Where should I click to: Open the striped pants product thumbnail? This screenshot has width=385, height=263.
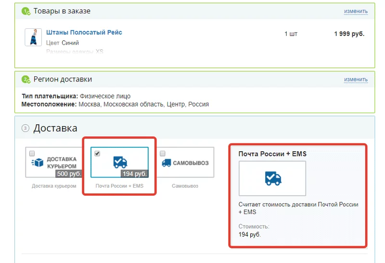click(x=33, y=37)
